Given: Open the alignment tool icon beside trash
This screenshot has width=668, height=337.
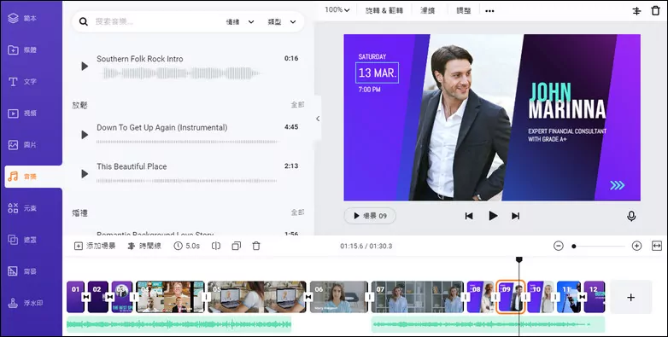Looking at the screenshot, I should point(636,11).
